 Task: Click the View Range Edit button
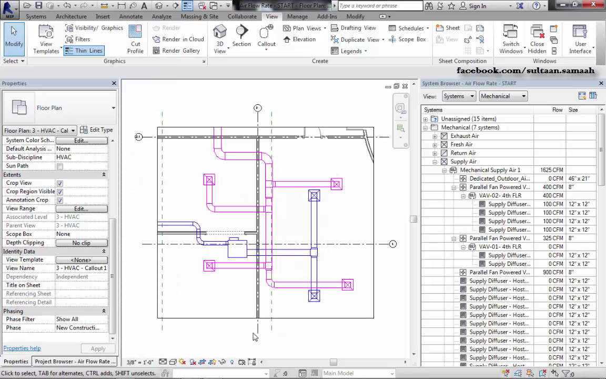[82, 208]
